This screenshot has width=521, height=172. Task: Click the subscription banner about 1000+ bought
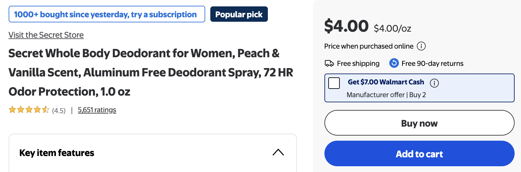pyautogui.click(x=107, y=14)
